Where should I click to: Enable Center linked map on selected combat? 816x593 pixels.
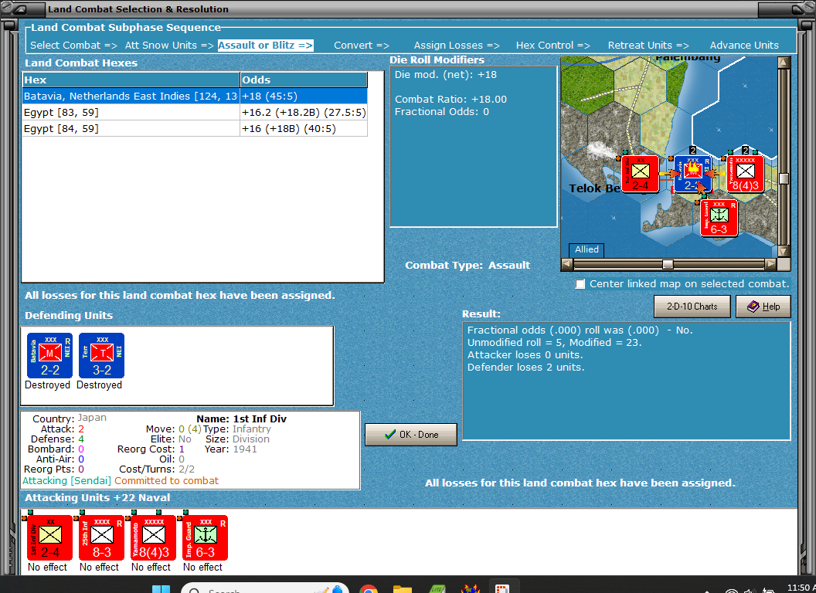(x=580, y=284)
